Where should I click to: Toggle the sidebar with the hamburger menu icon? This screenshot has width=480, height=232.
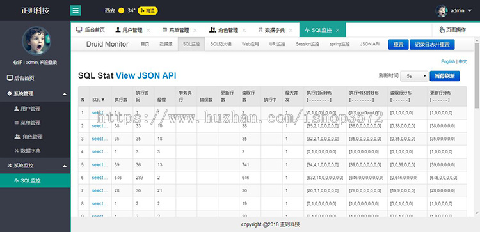(x=76, y=10)
